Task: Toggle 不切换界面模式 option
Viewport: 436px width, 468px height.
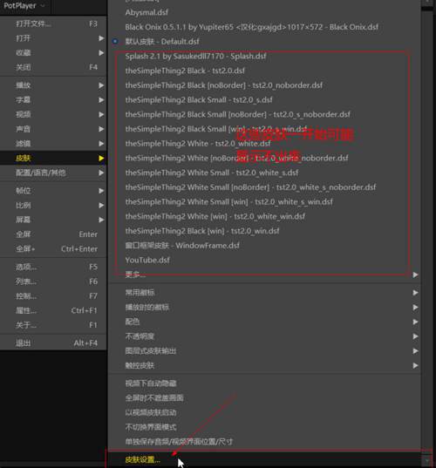Action: click(264, 427)
